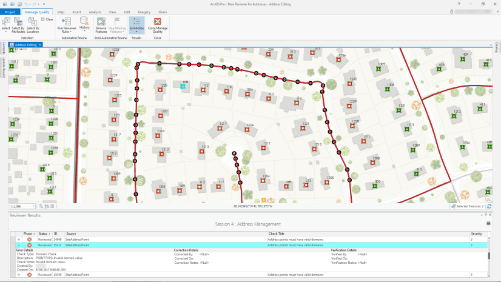This screenshot has height=282, width=501.
Task: Expand result row ID 15330
Action: pos(19,275)
